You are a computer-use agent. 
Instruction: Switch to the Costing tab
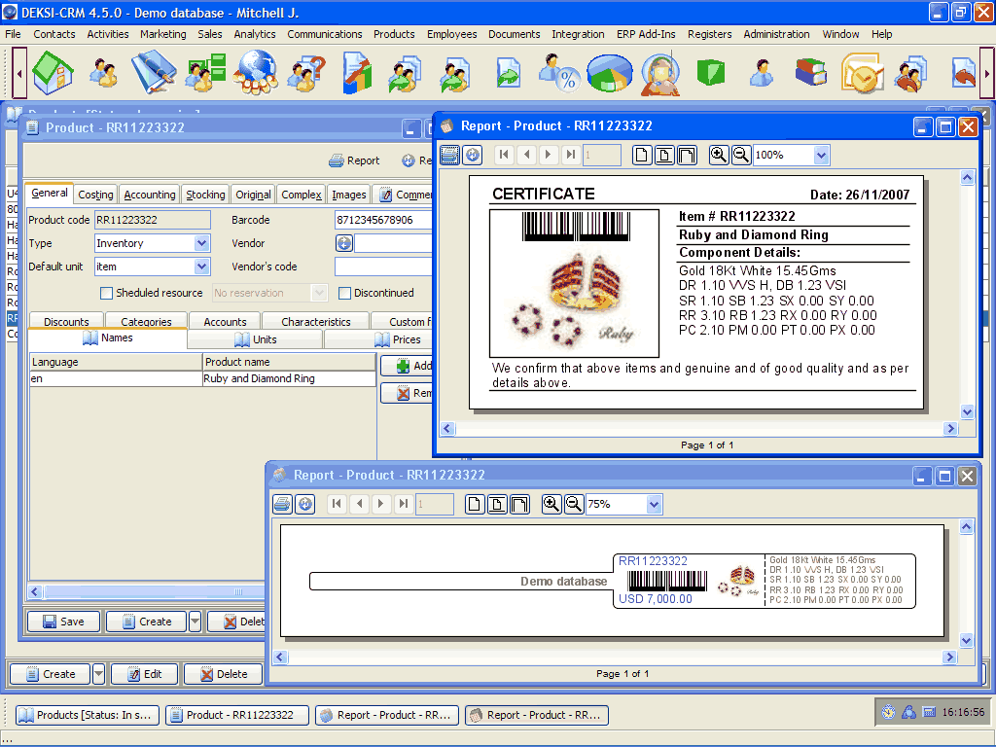click(x=96, y=195)
